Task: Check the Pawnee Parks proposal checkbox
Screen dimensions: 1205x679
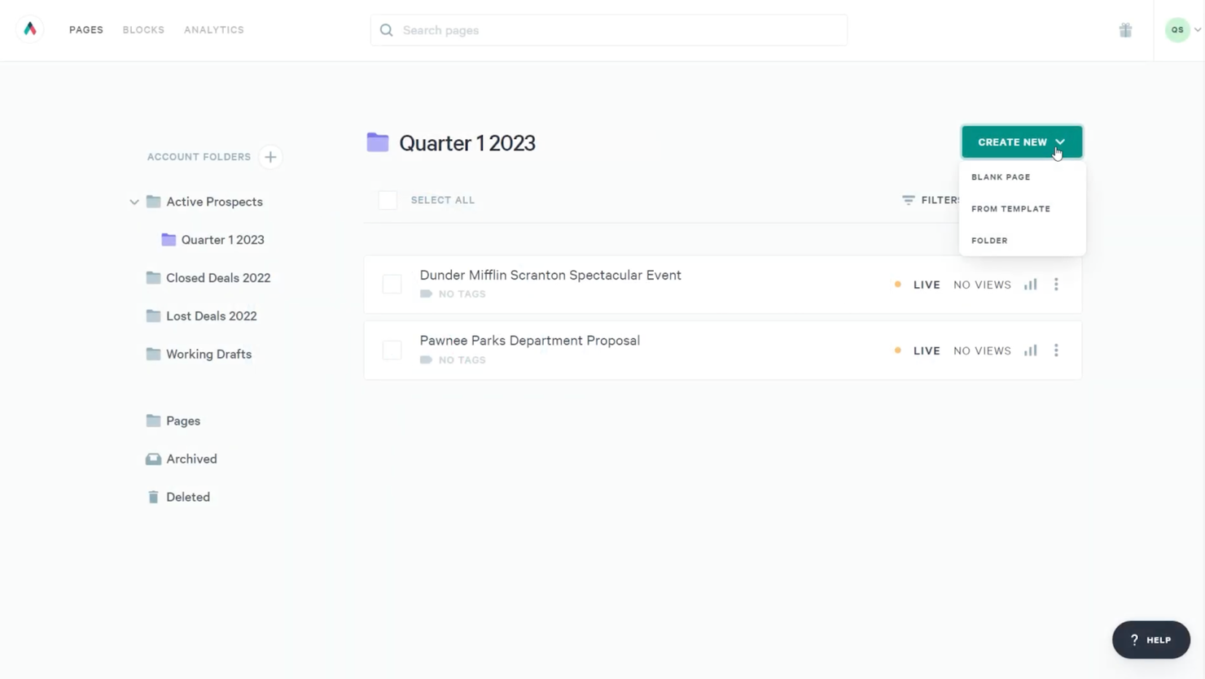Action: point(392,350)
